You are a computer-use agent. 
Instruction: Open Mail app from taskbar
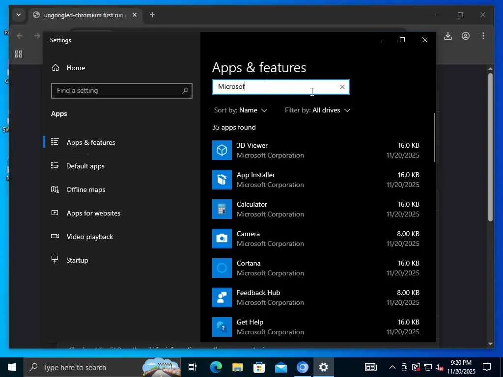280,367
